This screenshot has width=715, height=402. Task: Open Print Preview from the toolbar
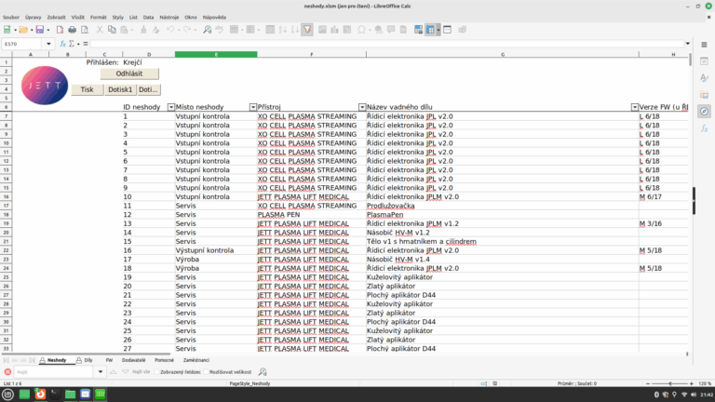85,30
